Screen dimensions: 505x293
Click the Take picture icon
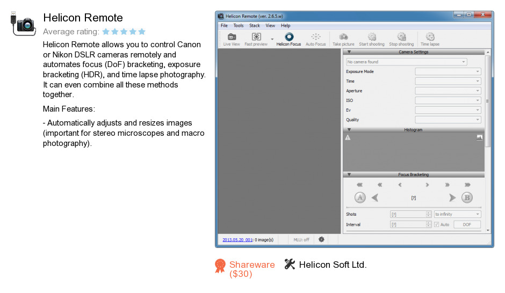click(343, 40)
